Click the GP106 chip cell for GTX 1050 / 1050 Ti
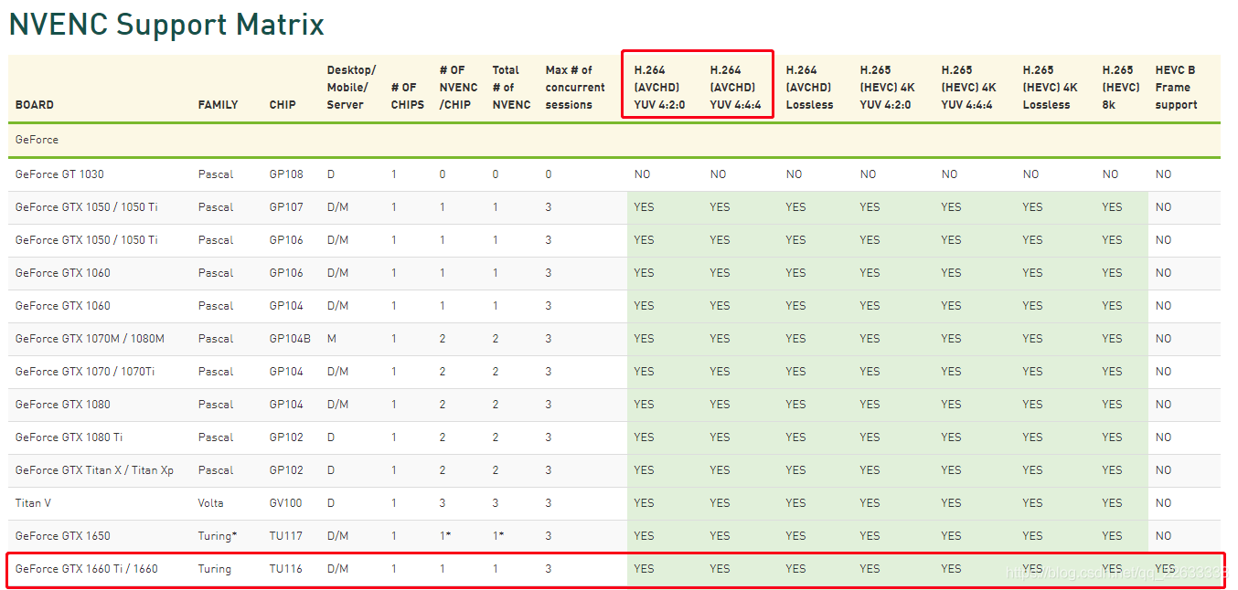 (x=285, y=240)
